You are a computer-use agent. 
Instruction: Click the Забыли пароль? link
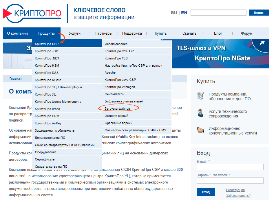pyautogui.click(x=238, y=196)
